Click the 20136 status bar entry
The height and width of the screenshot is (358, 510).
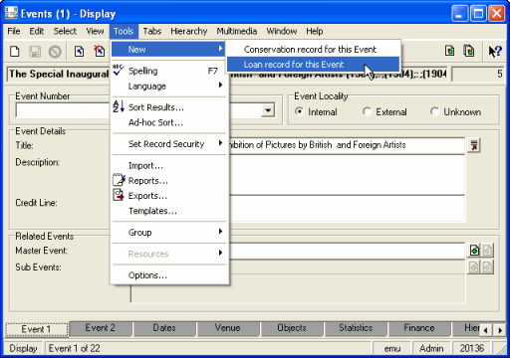click(x=471, y=348)
